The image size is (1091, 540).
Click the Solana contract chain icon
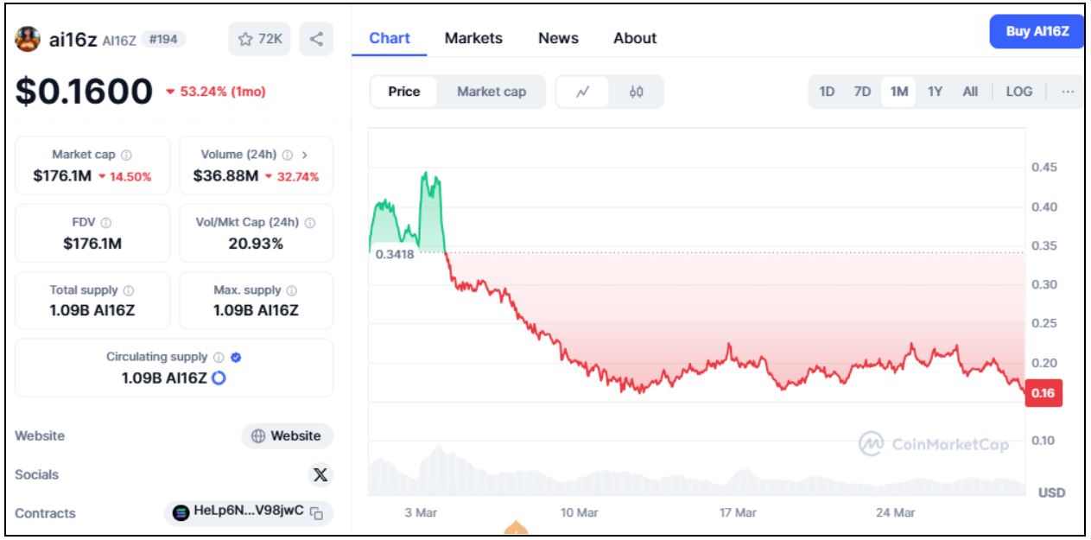tap(181, 512)
